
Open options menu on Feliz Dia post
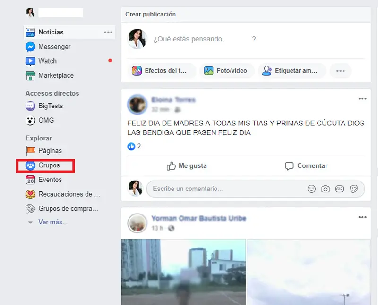click(362, 99)
